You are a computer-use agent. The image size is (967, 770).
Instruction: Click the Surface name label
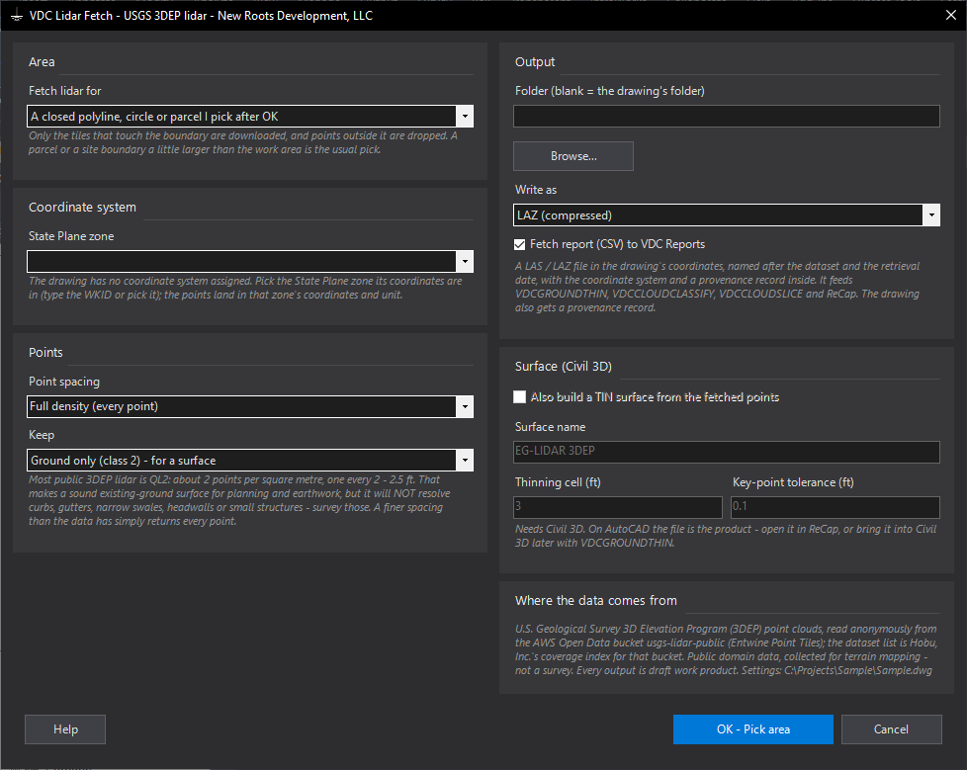click(550, 427)
